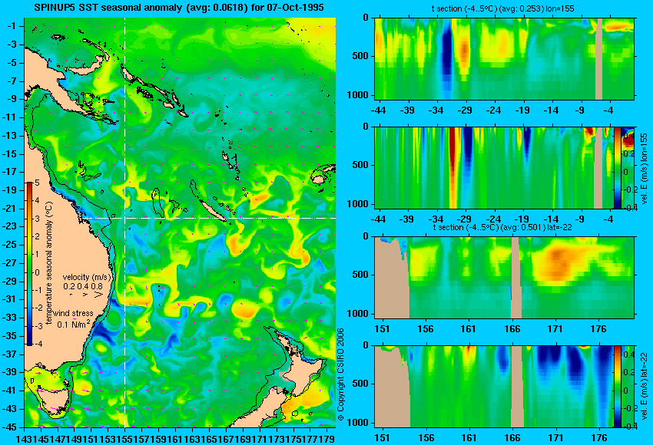This screenshot has width=653, height=445.
Task: Click the 'wind stress' legend label
Action: pyautogui.click(x=73, y=313)
